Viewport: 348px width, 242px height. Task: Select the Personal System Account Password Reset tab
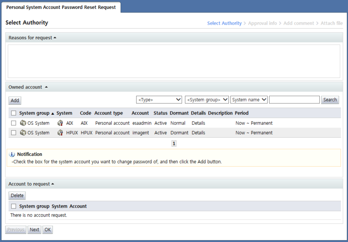tap(61, 7)
